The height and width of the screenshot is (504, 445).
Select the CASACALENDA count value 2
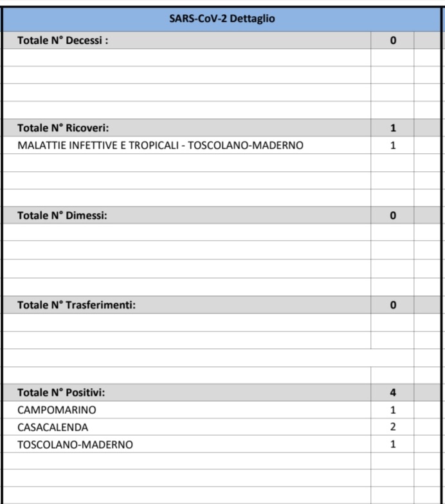click(393, 427)
